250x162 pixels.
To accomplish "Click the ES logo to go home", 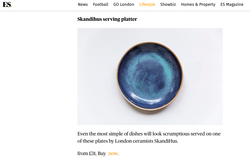I will click(7, 5).
